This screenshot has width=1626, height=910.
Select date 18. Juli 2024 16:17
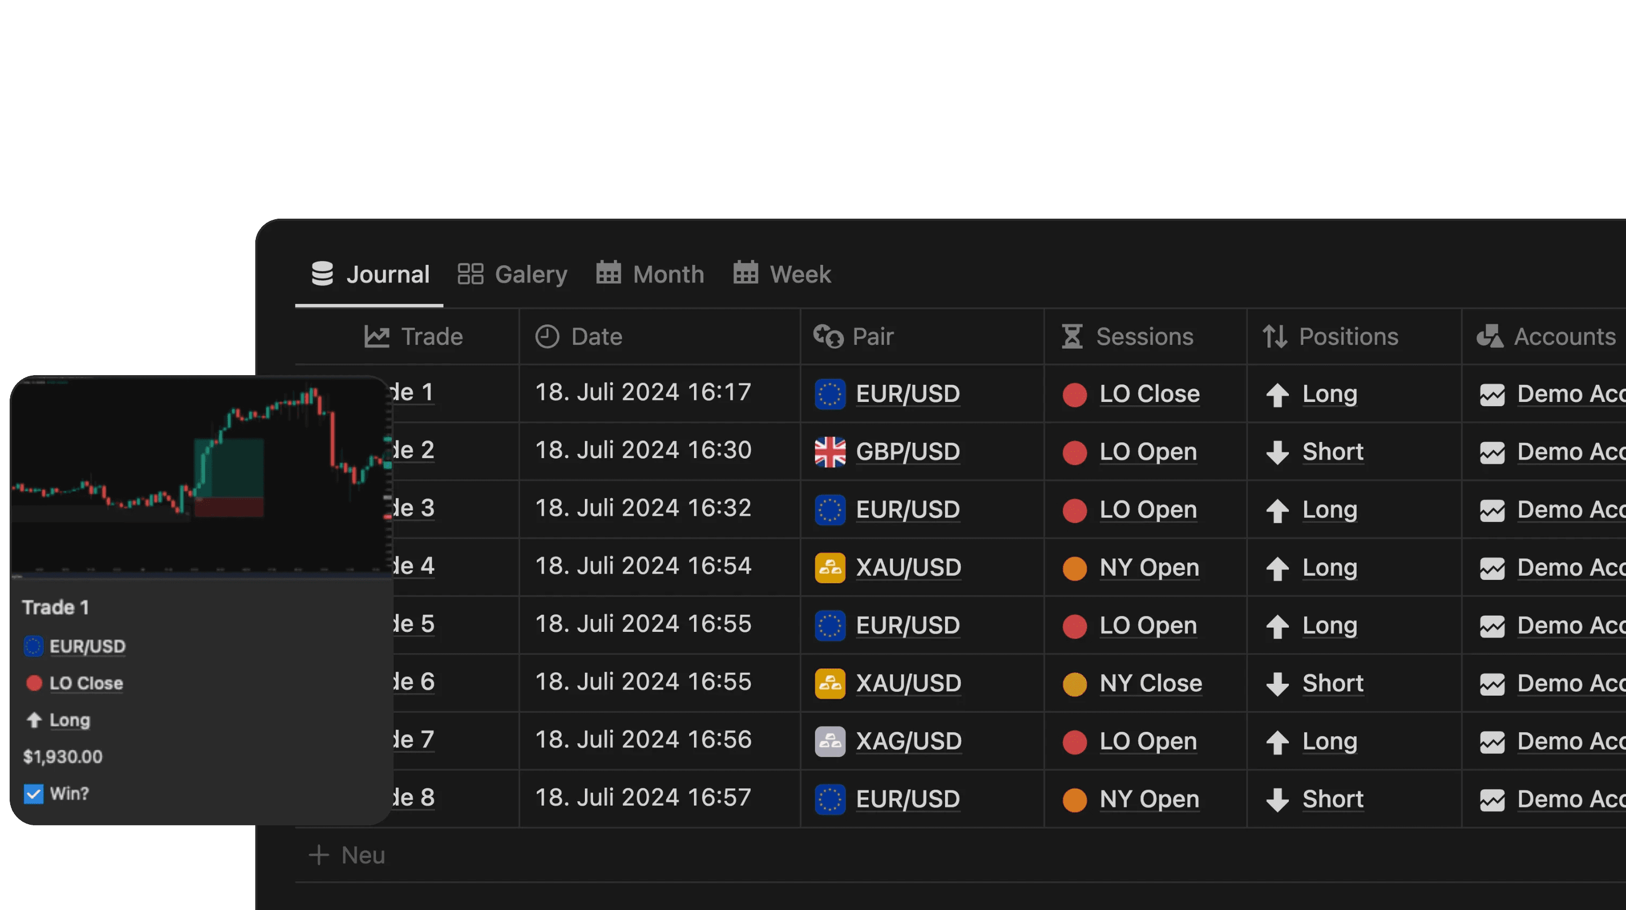643,392
